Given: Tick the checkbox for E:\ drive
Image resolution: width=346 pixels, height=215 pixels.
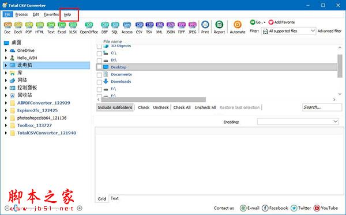Looking at the screenshot, I should 99,89.
